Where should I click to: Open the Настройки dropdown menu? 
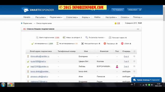111,17
